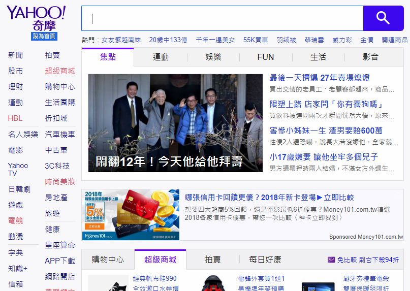Open headline 限塑上路 店家問「你有養狗嗎」

click(x=326, y=104)
